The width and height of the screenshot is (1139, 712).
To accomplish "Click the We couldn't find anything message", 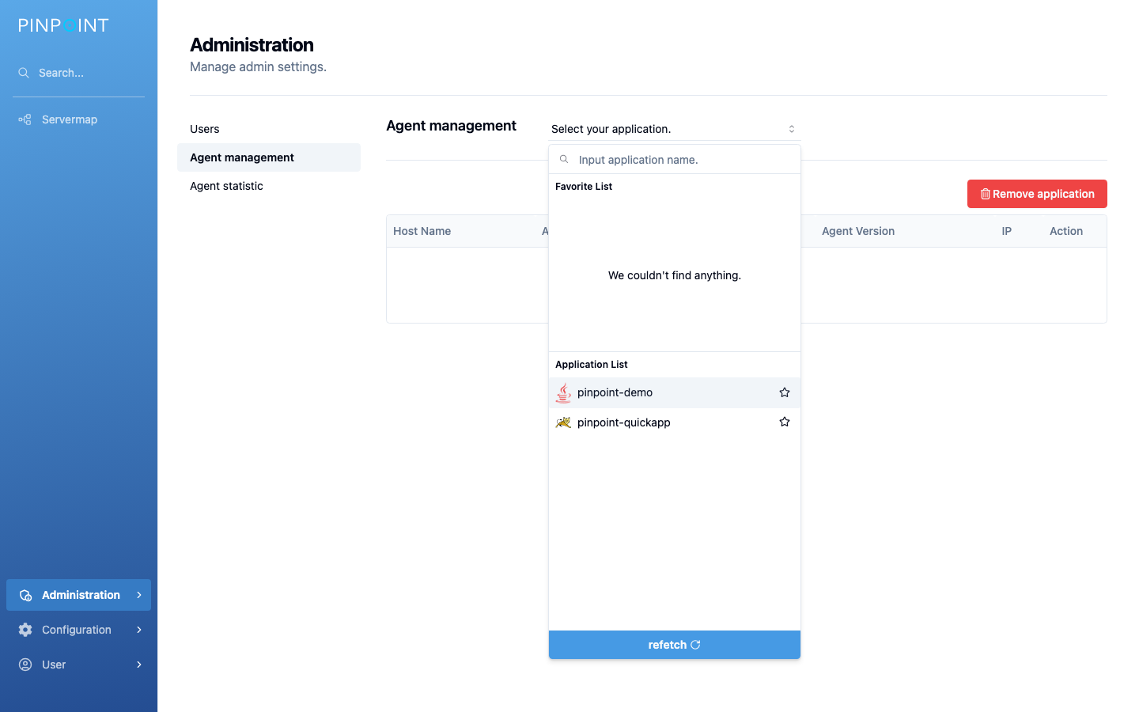I will coord(675,275).
